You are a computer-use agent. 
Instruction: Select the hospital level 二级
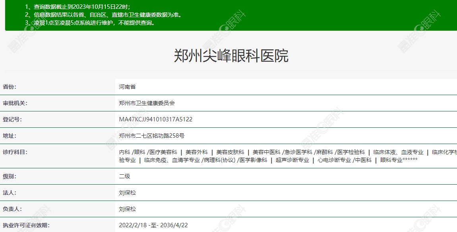pos(124,176)
